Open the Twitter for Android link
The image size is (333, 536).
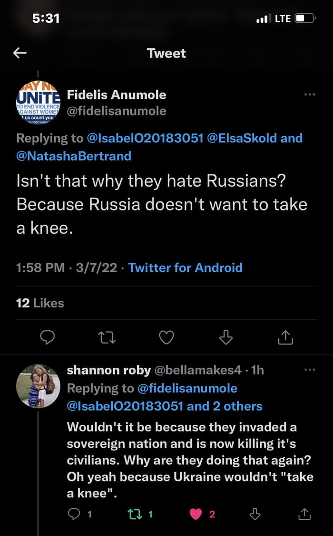click(x=186, y=268)
